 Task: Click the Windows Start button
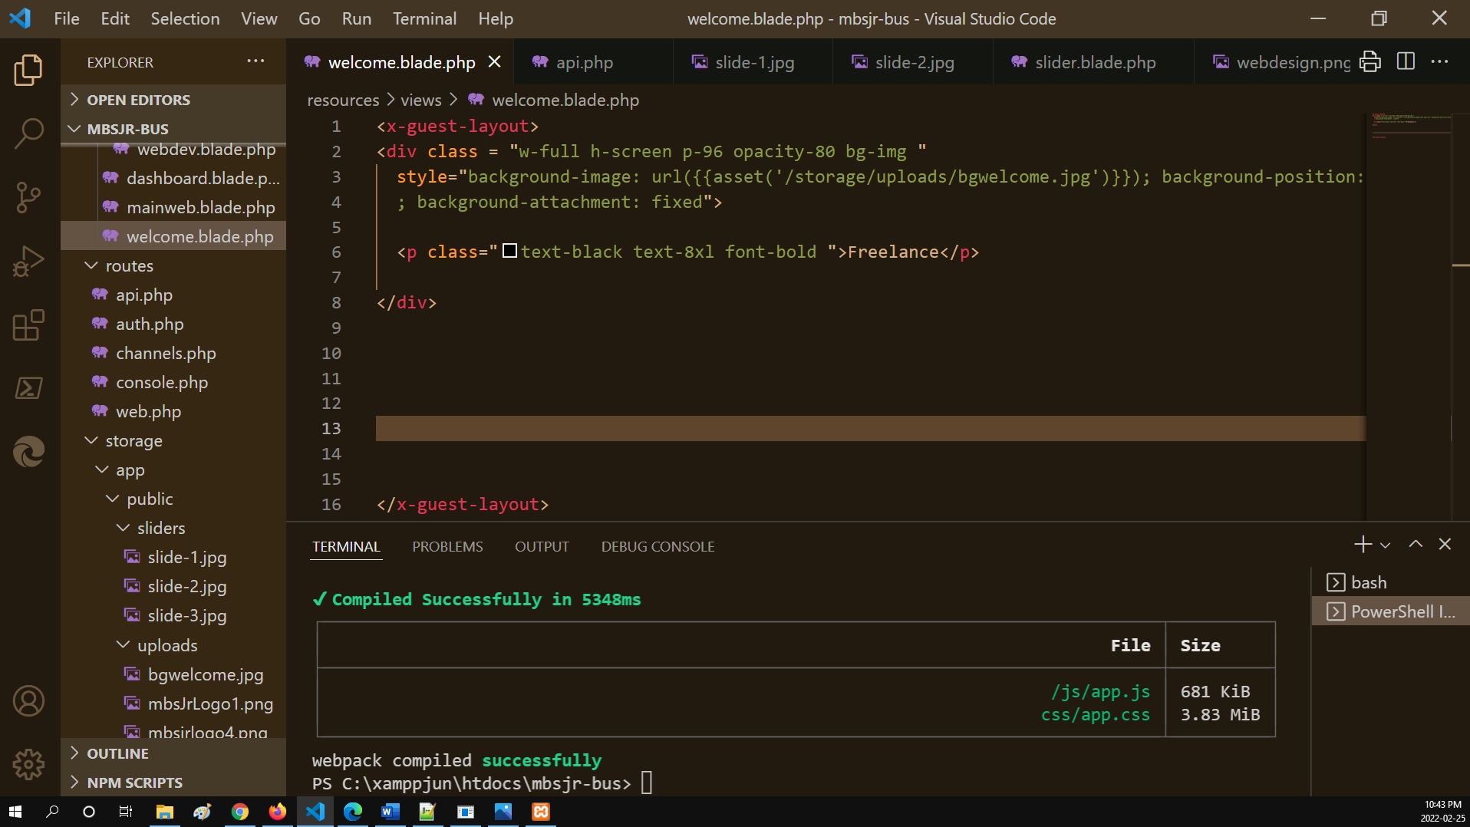(15, 812)
